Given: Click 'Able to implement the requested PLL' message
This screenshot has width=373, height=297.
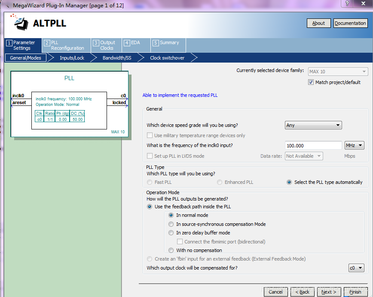Looking at the screenshot, I should click(180, 95).
